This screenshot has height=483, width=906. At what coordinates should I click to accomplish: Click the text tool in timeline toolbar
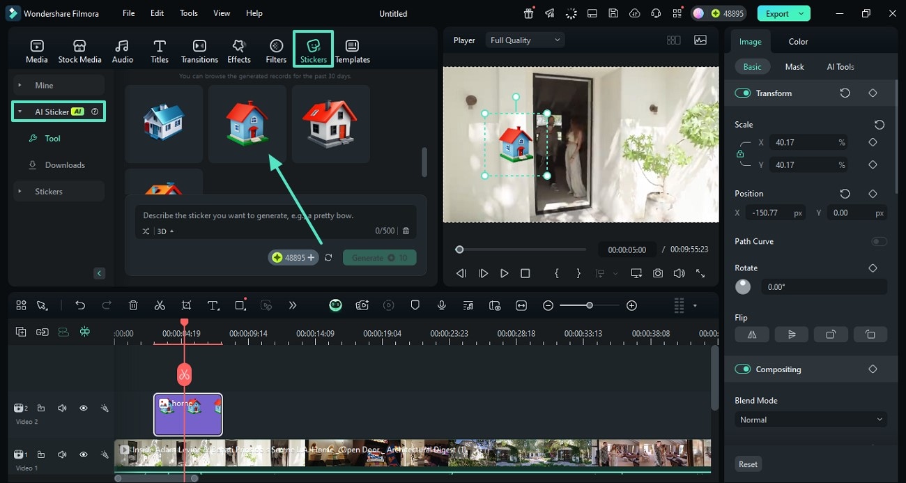[213, 305]
